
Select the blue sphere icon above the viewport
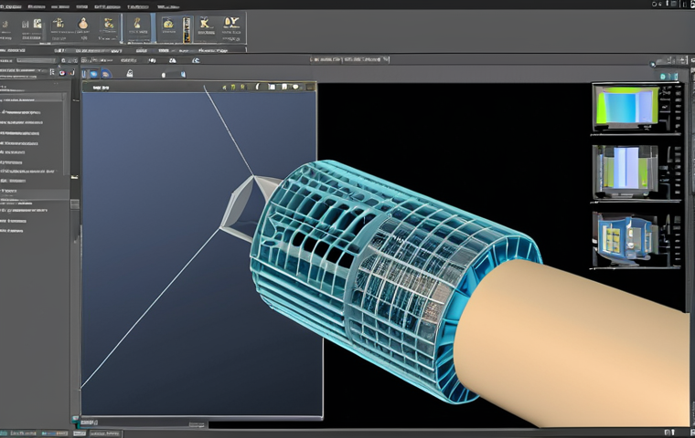pyautogui.click(x=104, y=73)
